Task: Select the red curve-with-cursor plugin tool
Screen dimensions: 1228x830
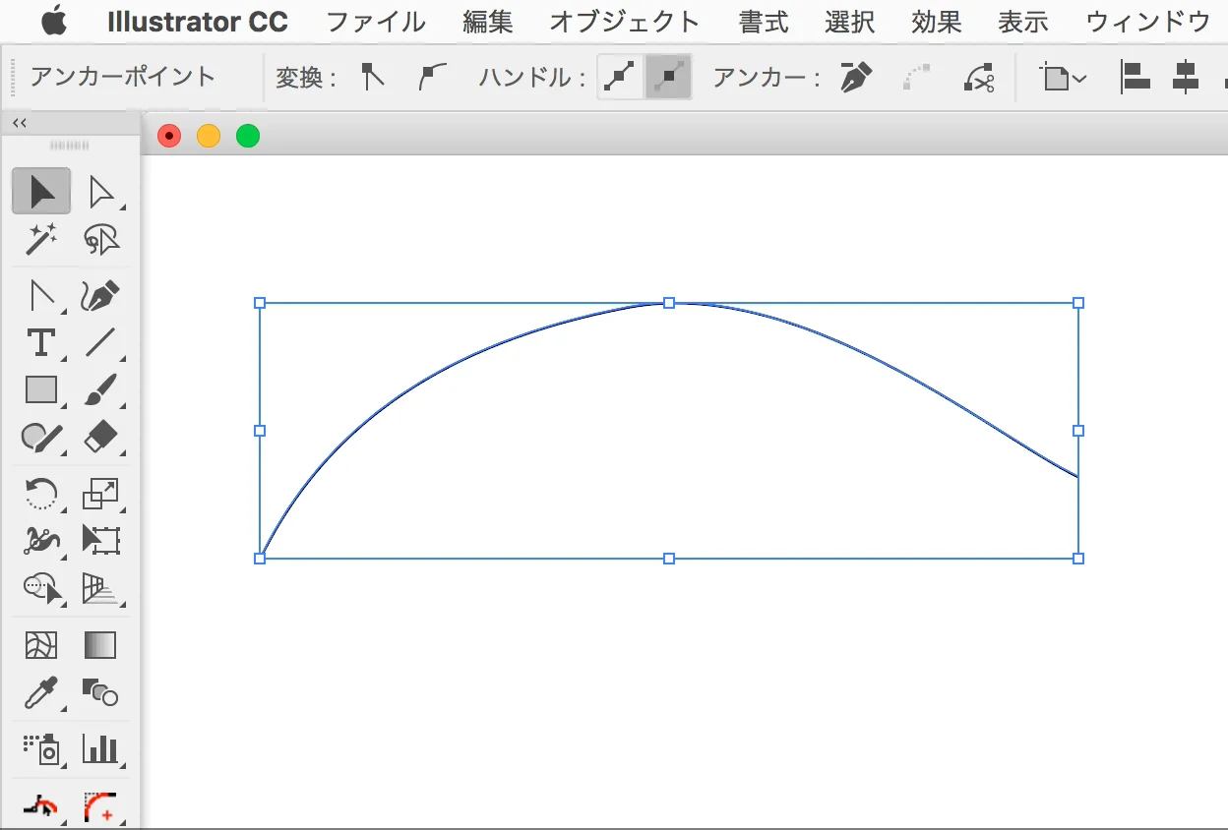Action: (41, 807)
